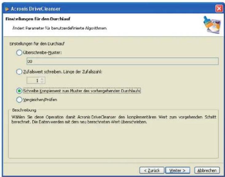Cancel the wizard with Abbrechen
This screenshot has height=177, width=225.
click(207, 171)
